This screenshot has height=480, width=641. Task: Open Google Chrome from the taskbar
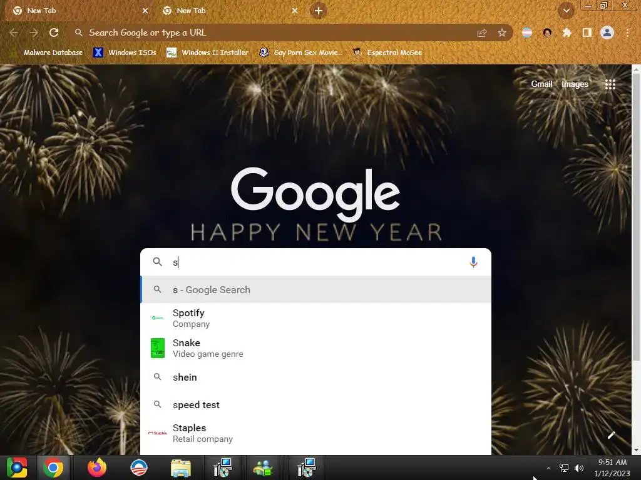(x=53, y=467)
